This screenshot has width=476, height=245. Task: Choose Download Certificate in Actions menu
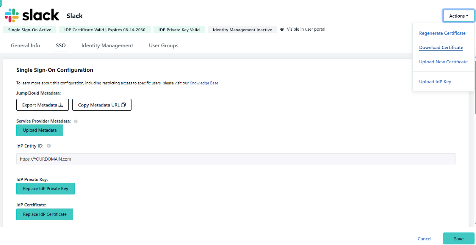coord(441,48)
